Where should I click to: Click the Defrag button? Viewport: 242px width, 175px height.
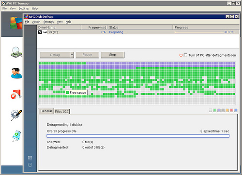(55, 55)
